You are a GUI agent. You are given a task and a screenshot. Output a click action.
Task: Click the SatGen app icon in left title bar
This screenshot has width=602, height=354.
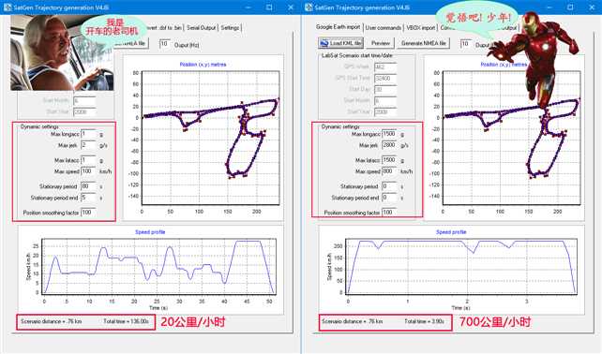point(8,7)
